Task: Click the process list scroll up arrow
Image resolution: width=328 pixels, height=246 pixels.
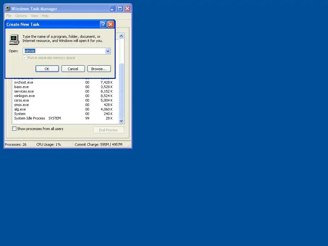Action: click(121, 36)
